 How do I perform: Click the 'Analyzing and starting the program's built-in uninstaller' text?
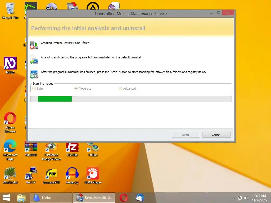[91, 57]
